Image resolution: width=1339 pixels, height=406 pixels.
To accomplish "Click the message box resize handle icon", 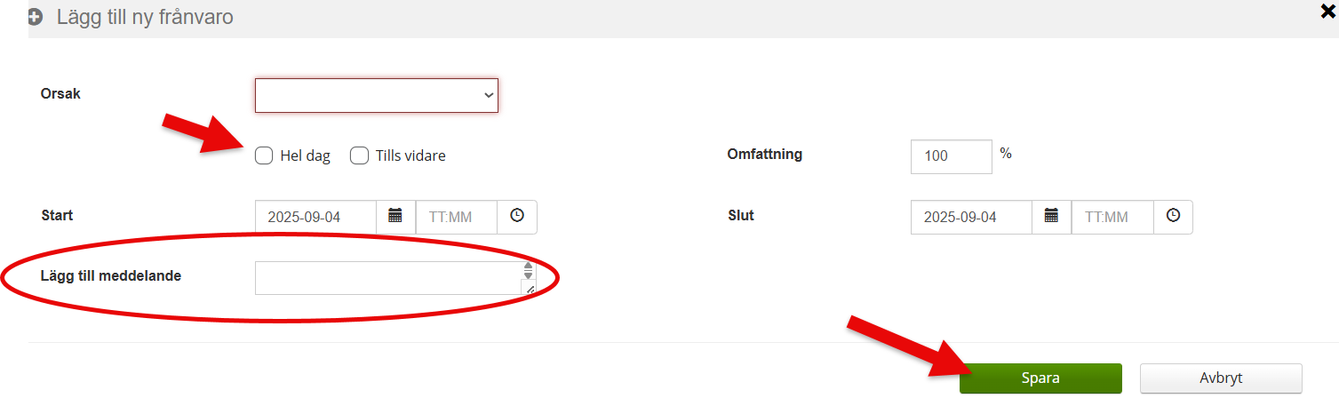I will click(x=530, y=289).
